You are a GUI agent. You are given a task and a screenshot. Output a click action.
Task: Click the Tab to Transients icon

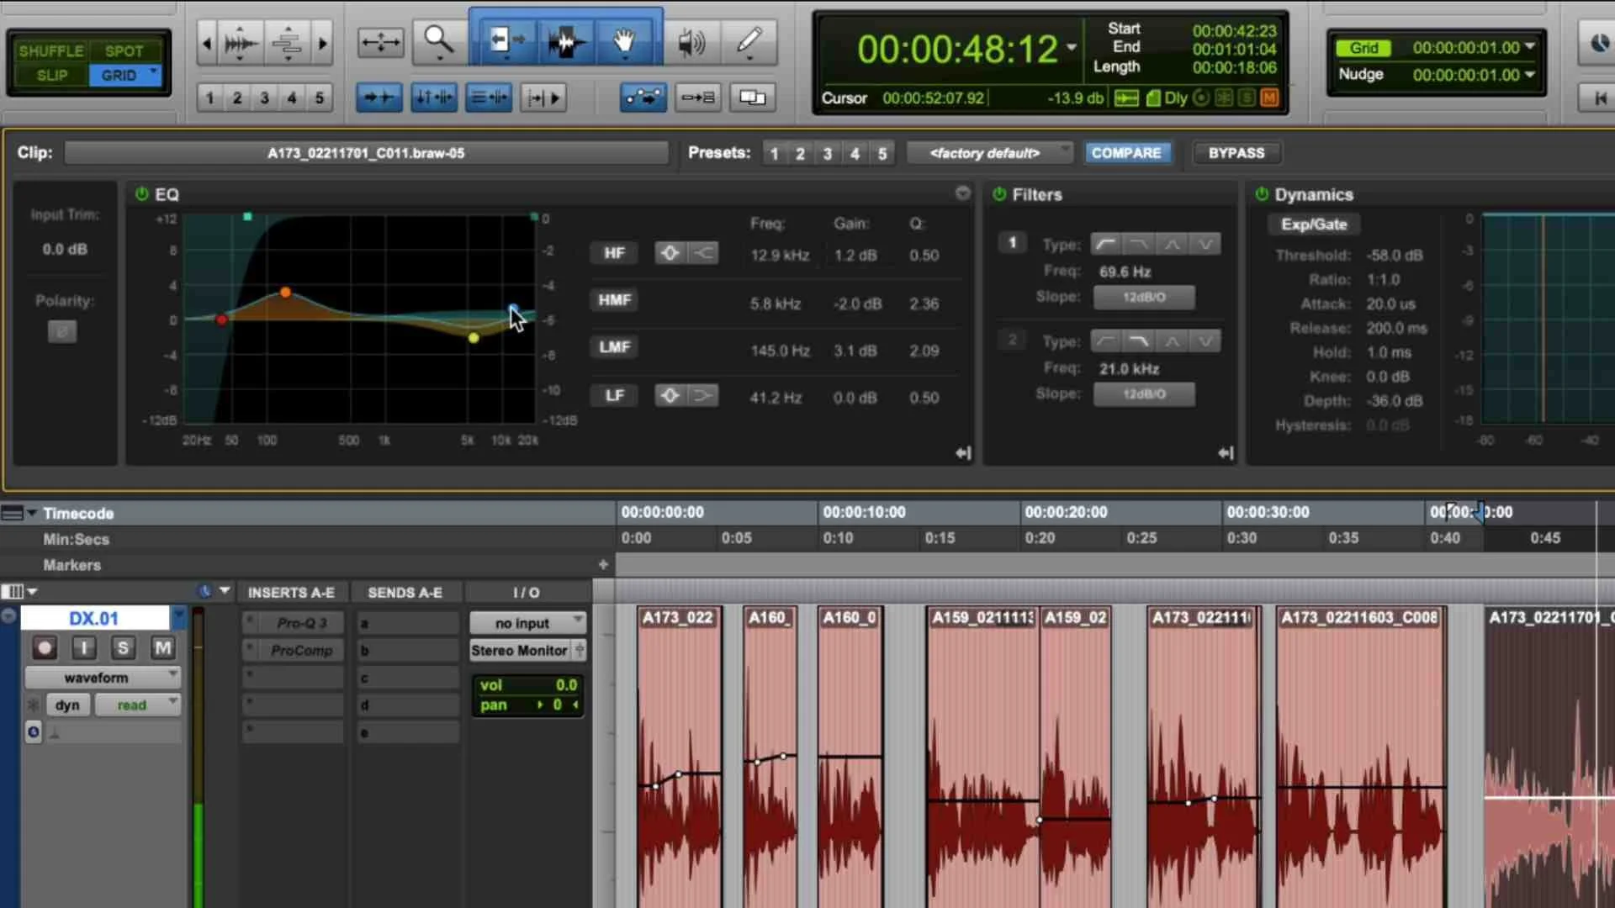pyautogui.click(x=379, y=98)
